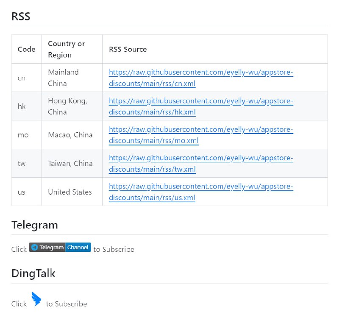Click the Country or Region column header

click(x=67, y=49)
